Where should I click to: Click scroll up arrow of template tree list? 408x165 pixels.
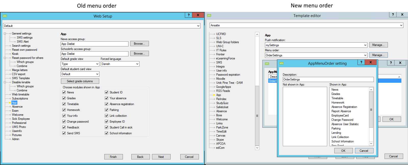pyautogui.click(x=257, y=35)
